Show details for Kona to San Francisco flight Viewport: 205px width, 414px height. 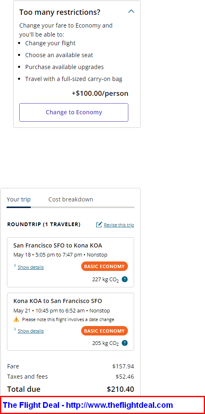(x=30, y=331)
